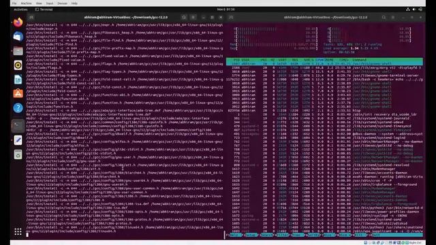Open Firefox from the Ubuntu dock
The image size is (436, 245).
[x=18, y=22]
